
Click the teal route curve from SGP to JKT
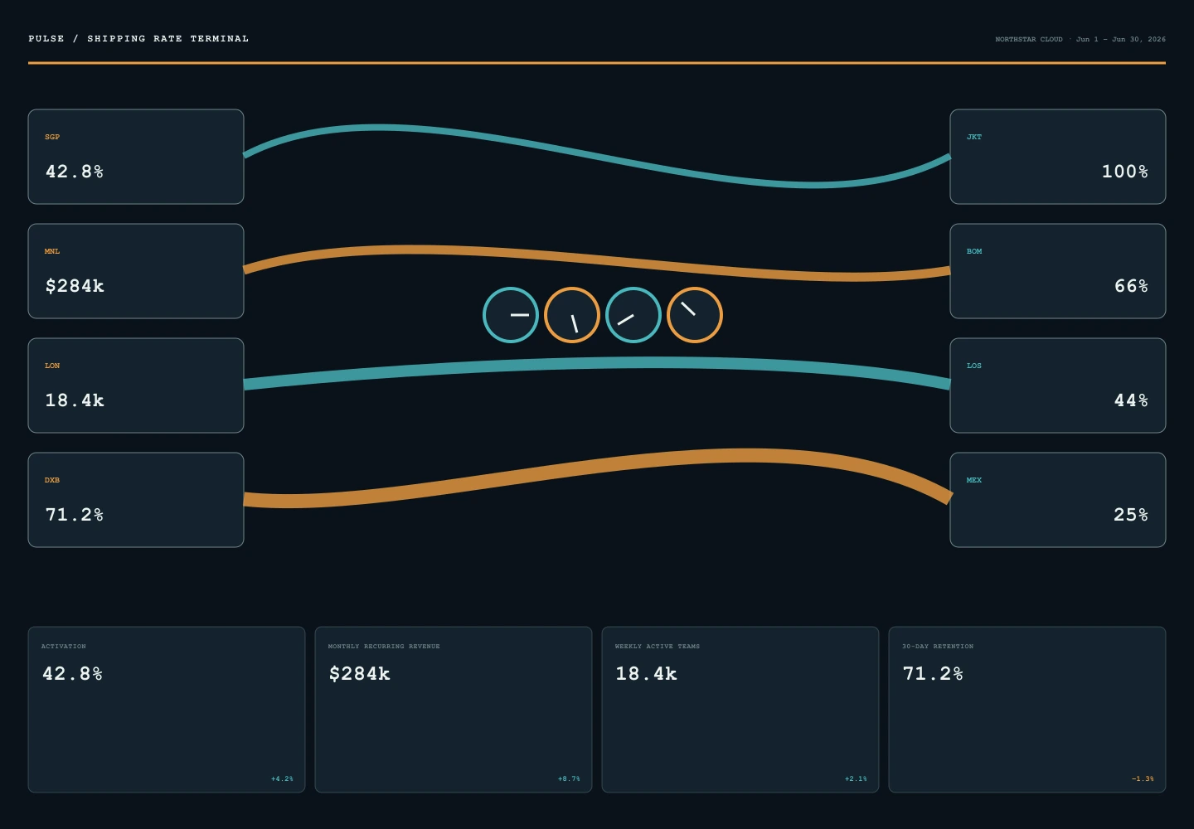(x=597, y=156)
